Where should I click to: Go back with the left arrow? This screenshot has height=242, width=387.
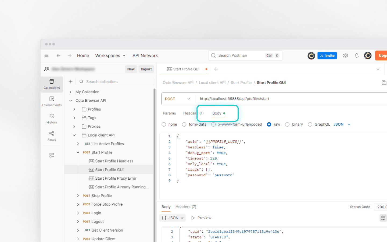[x=58, y=56]
